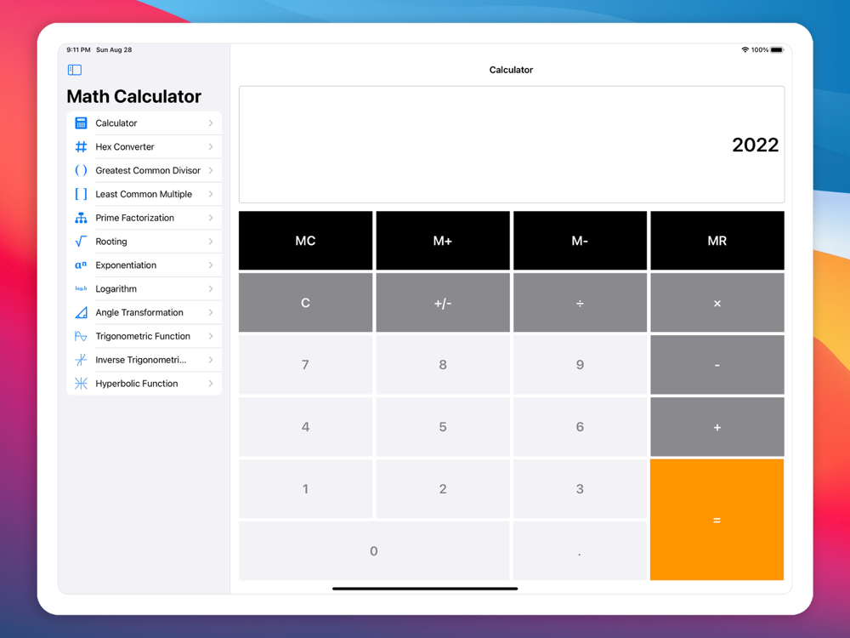This screenshot has height=638, width=850.
Task: Expand the Prime Factorization chevron
Action: pyautogui.click(x=211, y=218)
